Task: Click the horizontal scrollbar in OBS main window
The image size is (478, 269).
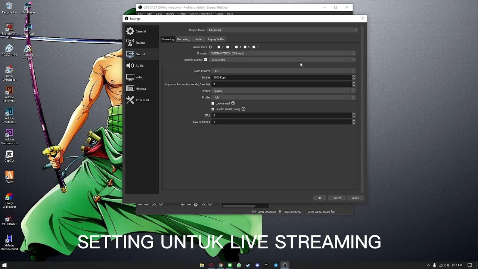Action: coord(239,206)
